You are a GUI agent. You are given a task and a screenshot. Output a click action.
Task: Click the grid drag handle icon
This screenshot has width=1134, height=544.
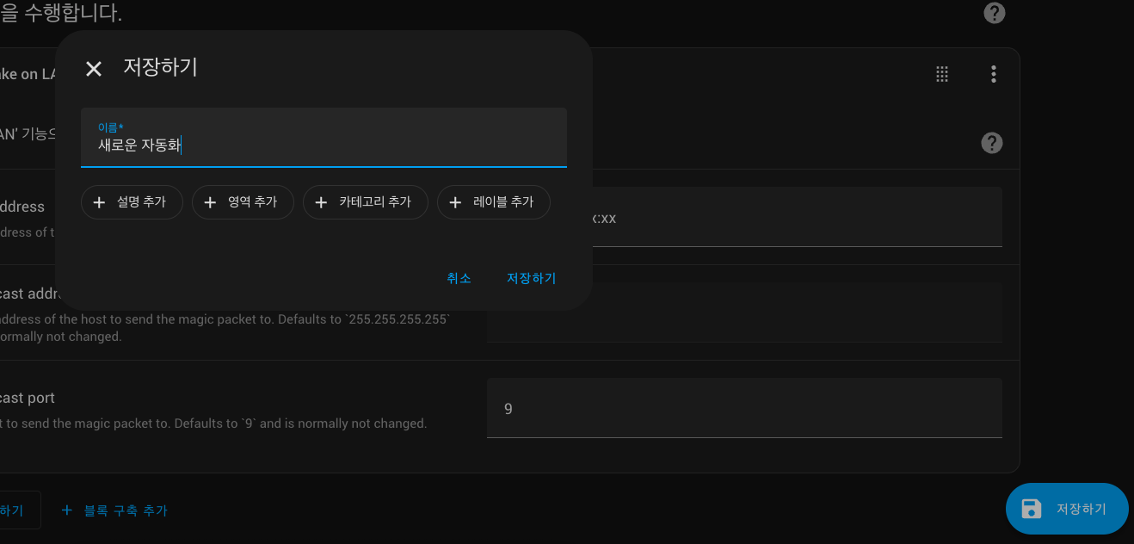pos(942,74)
